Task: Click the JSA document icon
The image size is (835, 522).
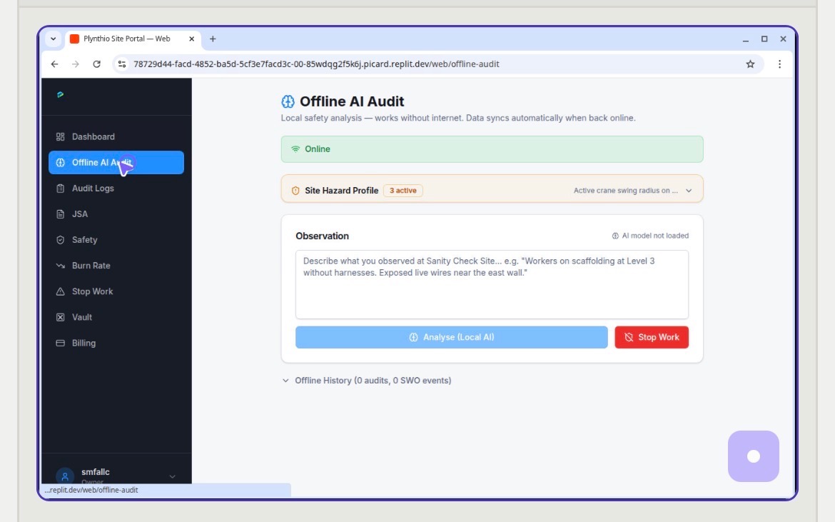Action: [x=60, y=214]
